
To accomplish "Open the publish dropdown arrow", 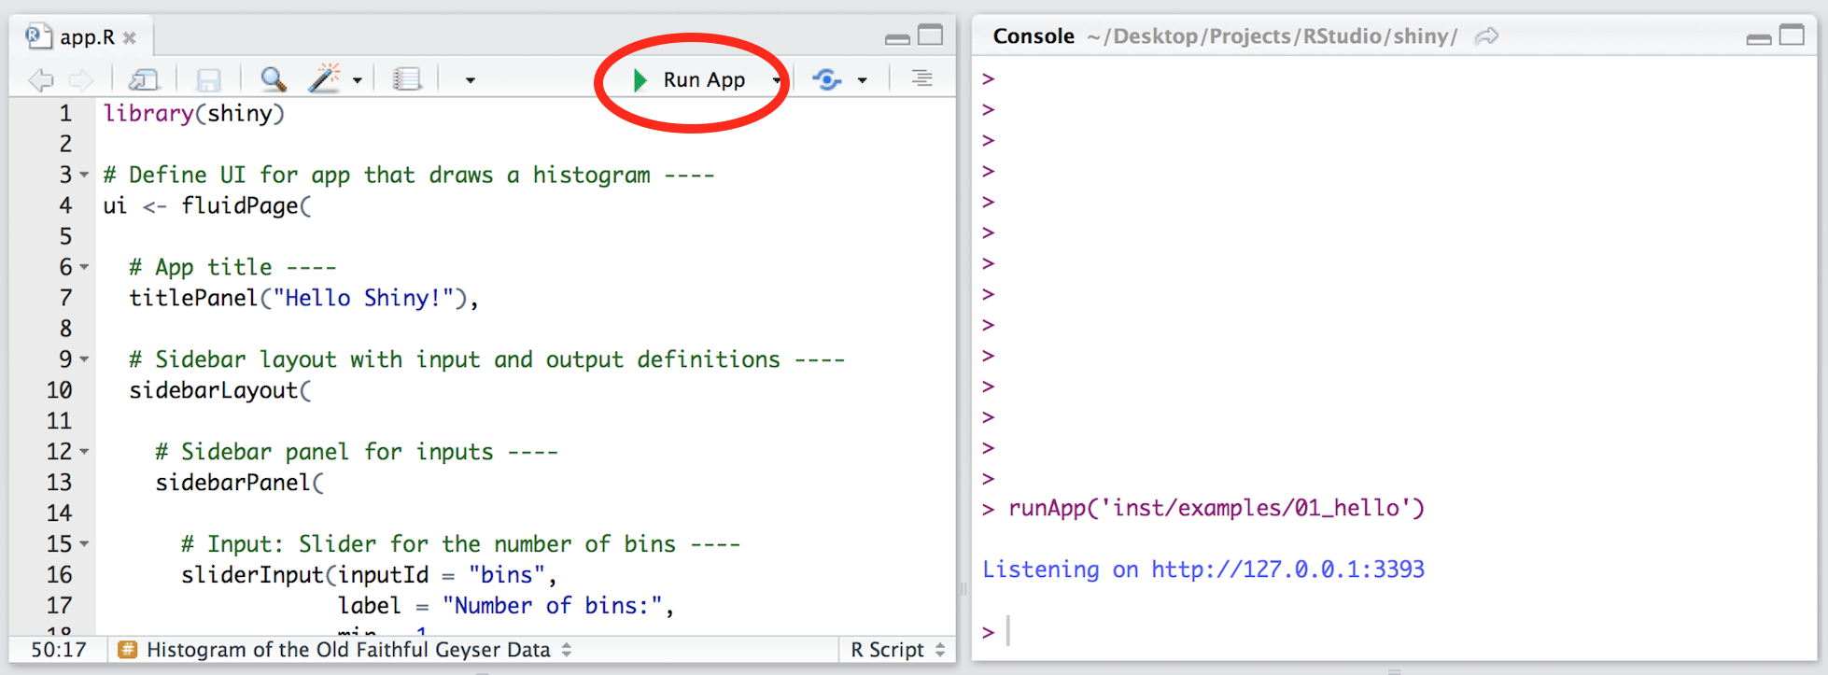I will [x=863, y=80].
